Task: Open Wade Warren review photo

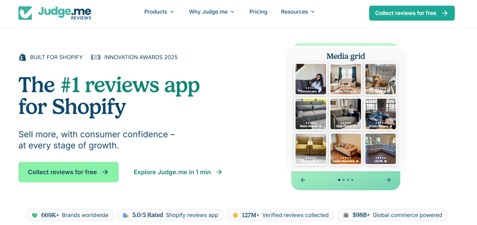Action: pyautogui.click(x=311, y=114)
